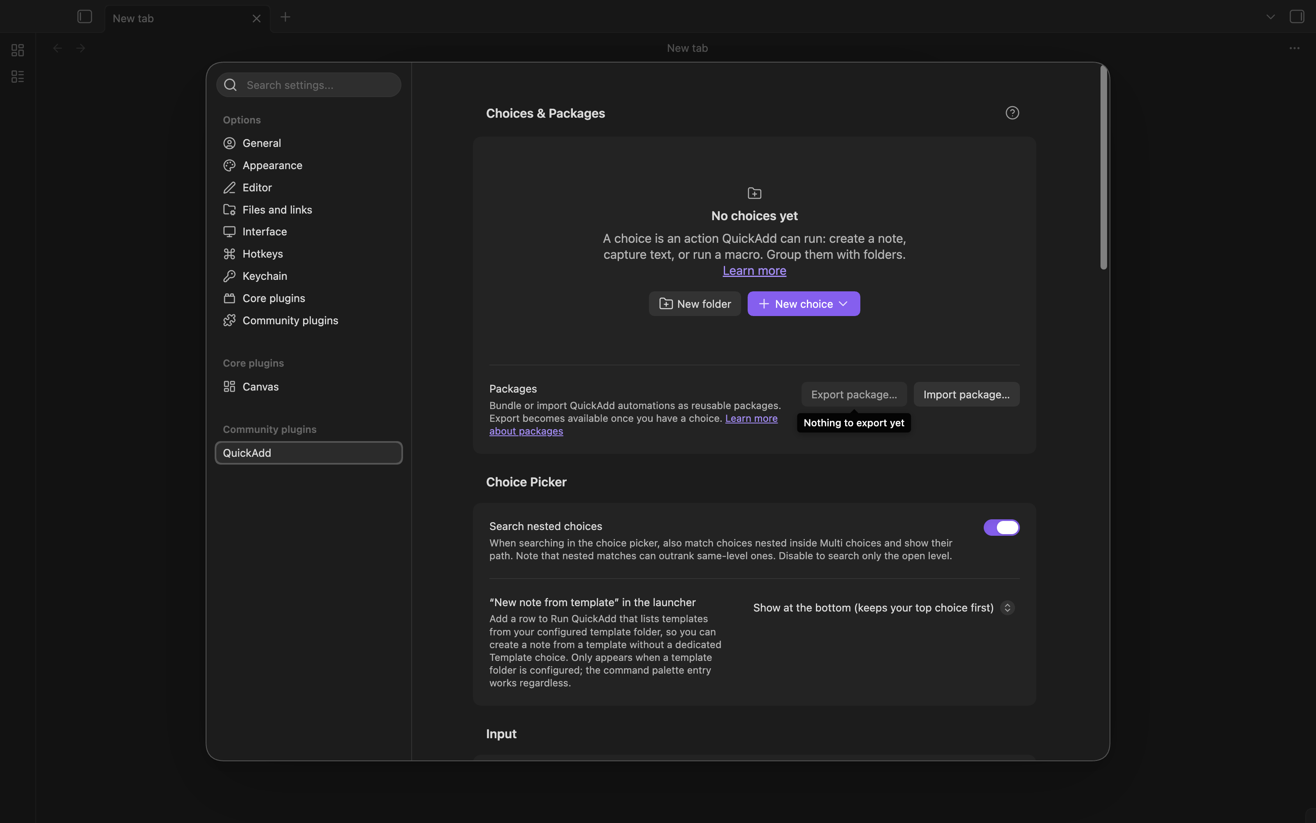The image size is (1316, 823).
Task: Open Editor settings
Action: tap(309, 188)
